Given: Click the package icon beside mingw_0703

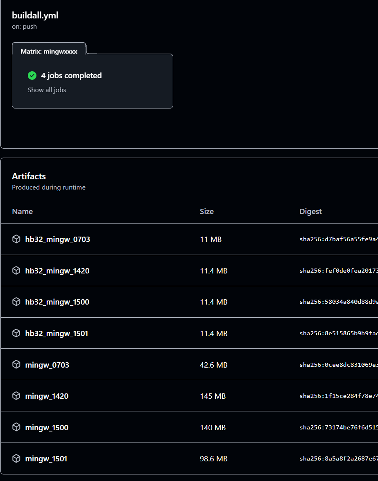Looking at the screenshot, I should pyautogui.click(x=16, y=365).
